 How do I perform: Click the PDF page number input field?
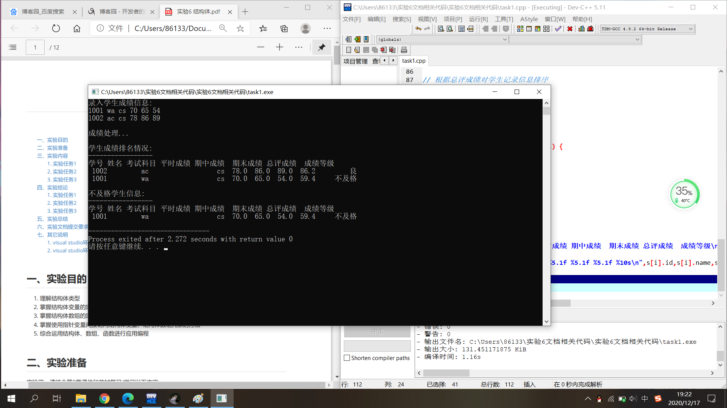pyautogui.click(x=35, y=47)
